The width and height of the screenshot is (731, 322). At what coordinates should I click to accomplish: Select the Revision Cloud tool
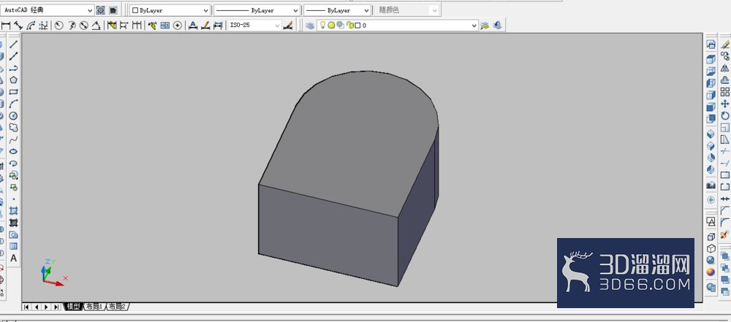[x=13, y=127]
